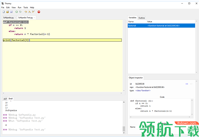Click the Value column header in Variables
Viewport: 199px width, 139px height.
click(171, 22)
